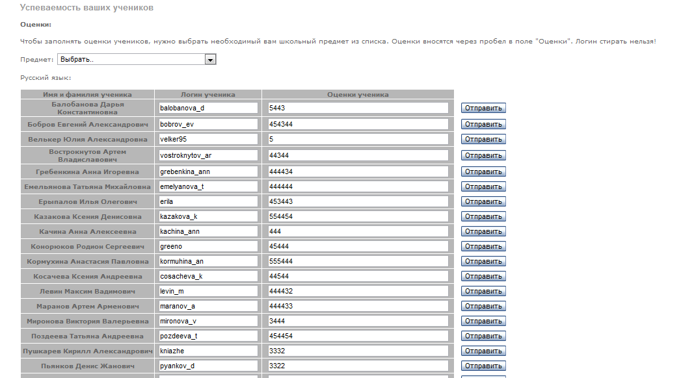The width and height of the screenshot is (694, 378).
Task: Select login field pozdeeva_t
Action: [x=207, y=336]
